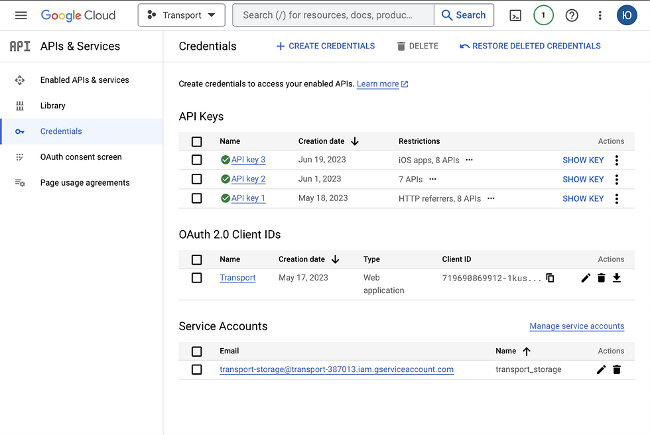Sort service accounts by Name arrow
Screen dimensions: 650x435
pos(527,351)
